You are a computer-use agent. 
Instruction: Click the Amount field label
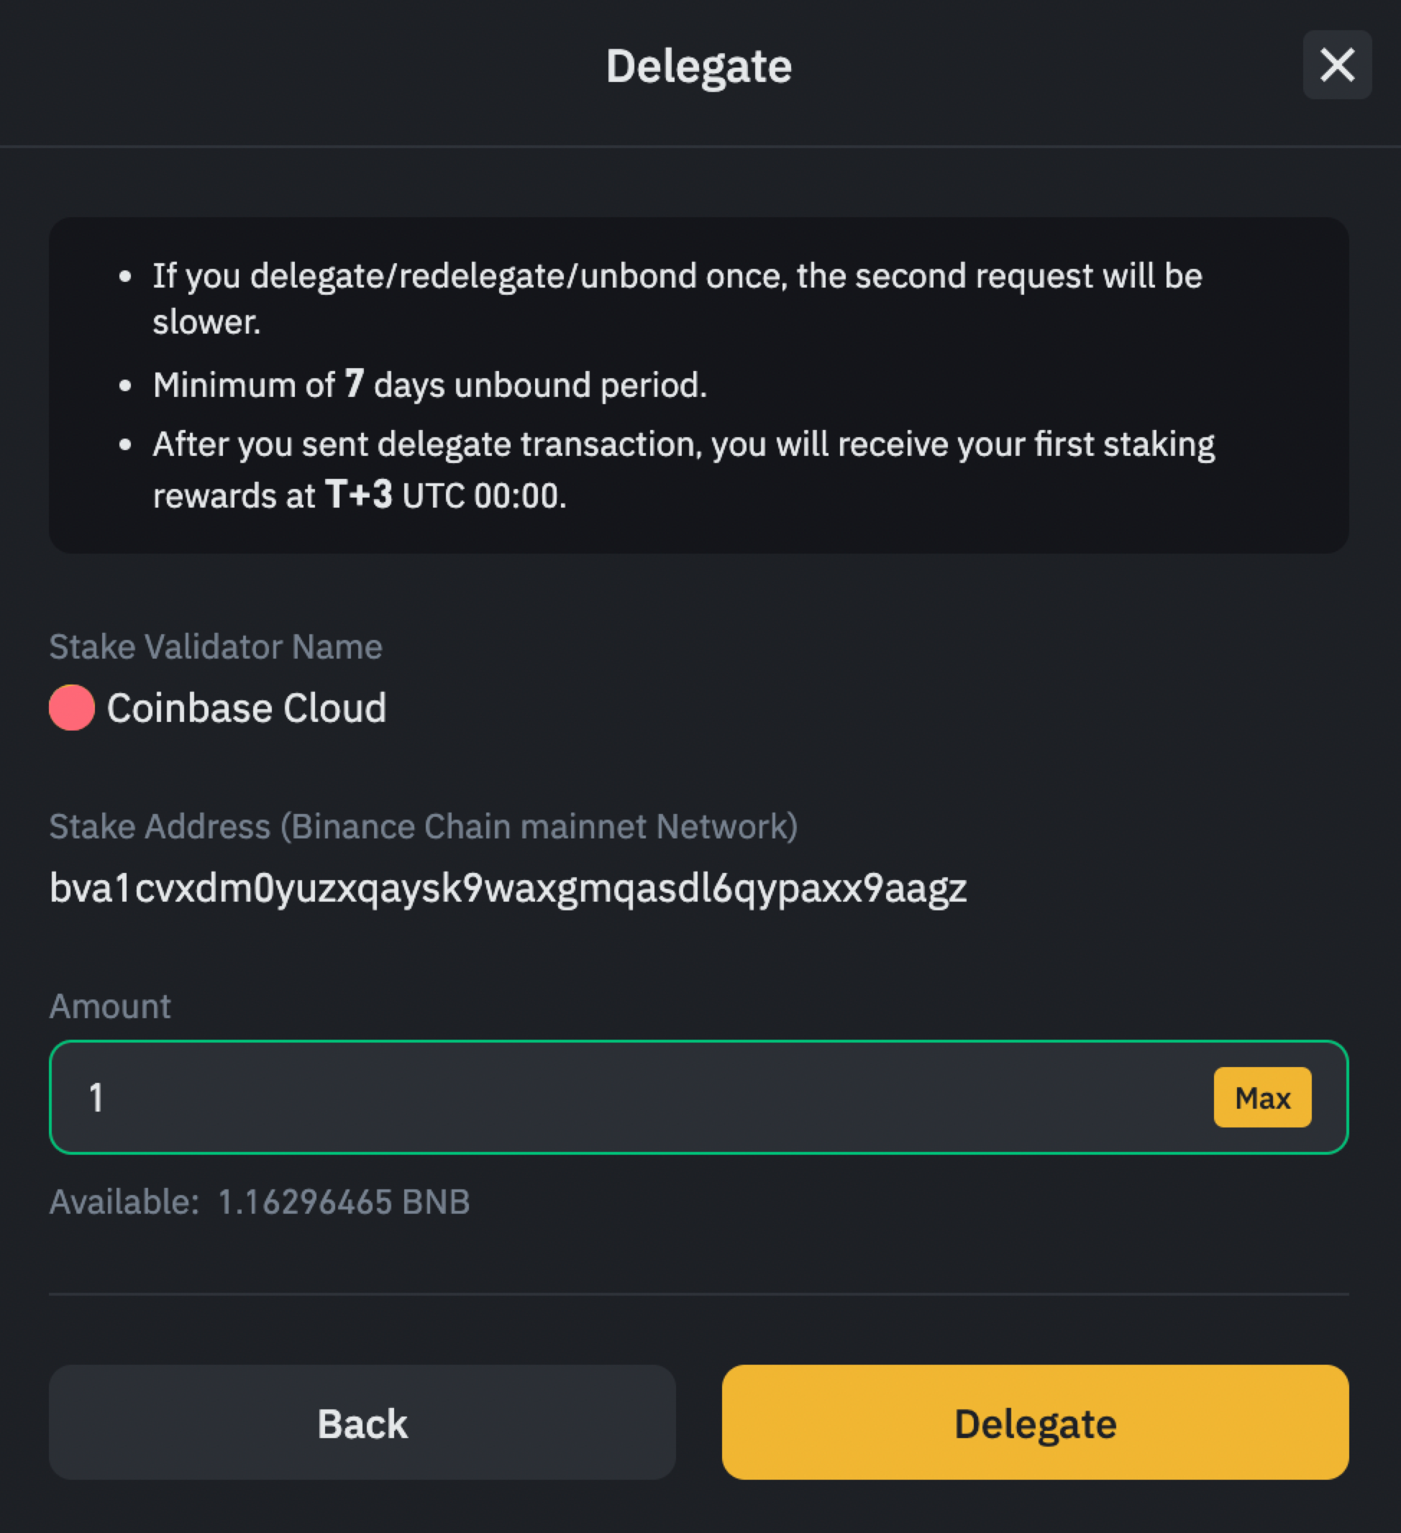(x=110, y=1006)
